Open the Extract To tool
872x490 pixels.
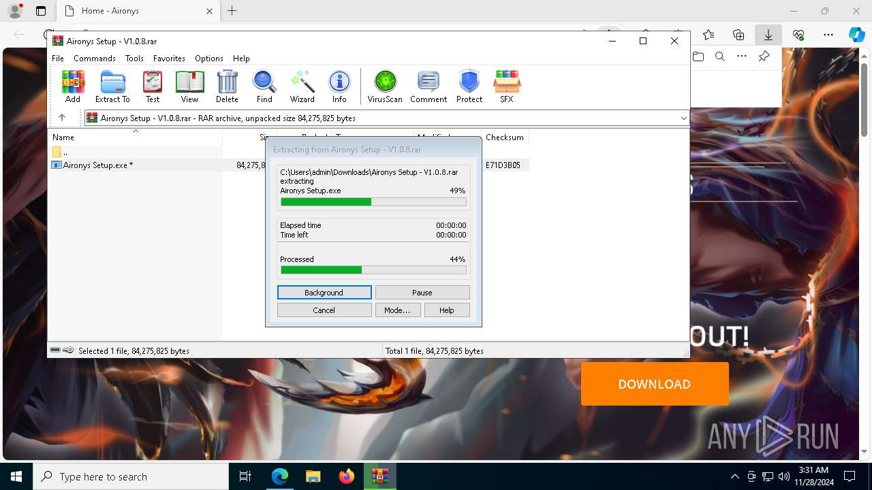tap(112, 86)
